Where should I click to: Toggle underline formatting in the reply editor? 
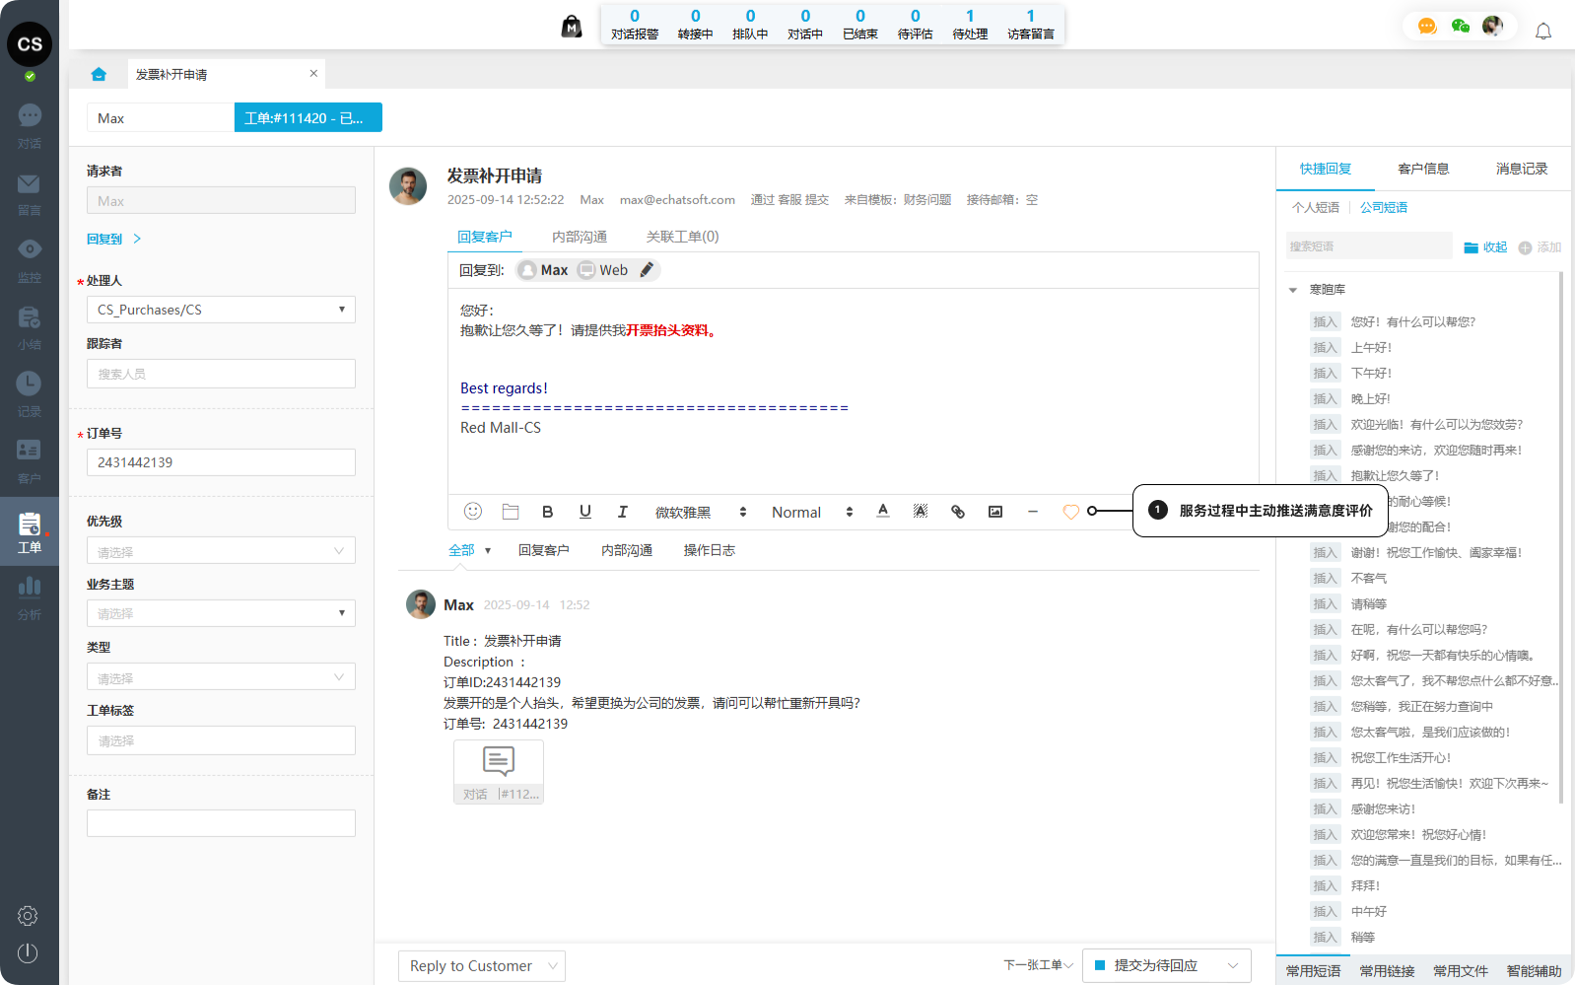[x=585, y=511]
